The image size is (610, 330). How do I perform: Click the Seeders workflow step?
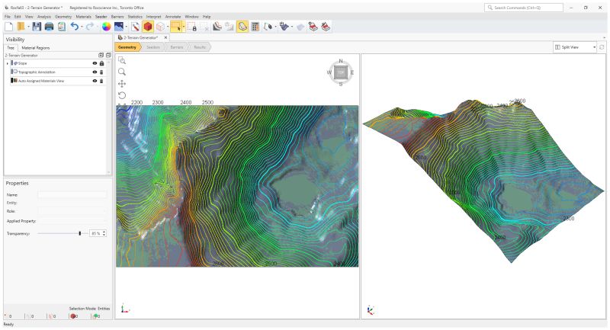coord(153,47)
